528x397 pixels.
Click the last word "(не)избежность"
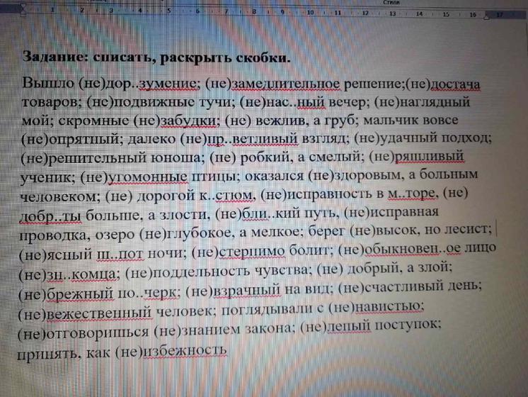(x=171, y=352)
